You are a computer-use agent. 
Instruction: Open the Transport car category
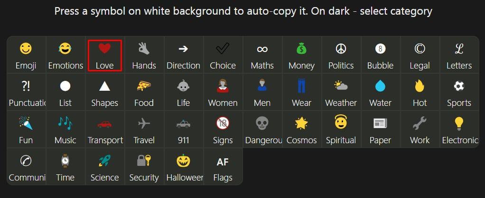[104, 130]
